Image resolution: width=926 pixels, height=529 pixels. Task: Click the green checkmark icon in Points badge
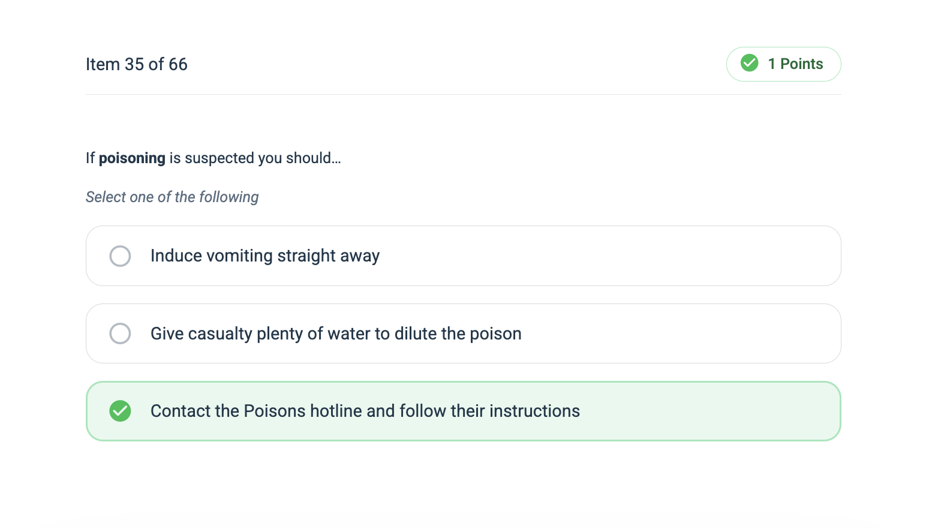point(749,63)
